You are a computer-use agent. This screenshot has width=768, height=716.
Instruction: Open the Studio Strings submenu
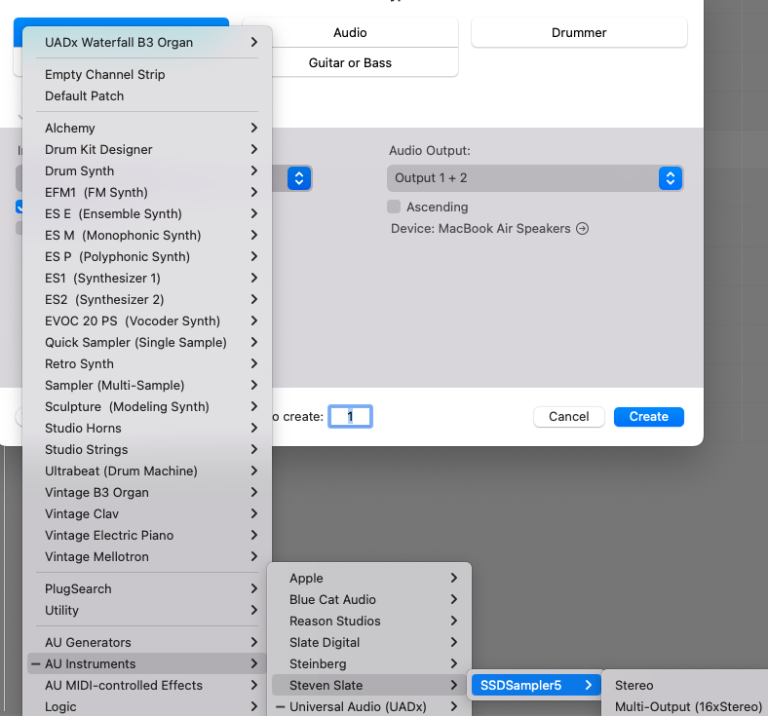tap(147, 450)
